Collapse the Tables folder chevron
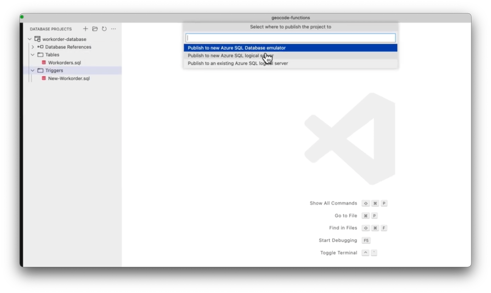Screen dimensions: 491x293 pyautogui.click(x=32, y=54)
